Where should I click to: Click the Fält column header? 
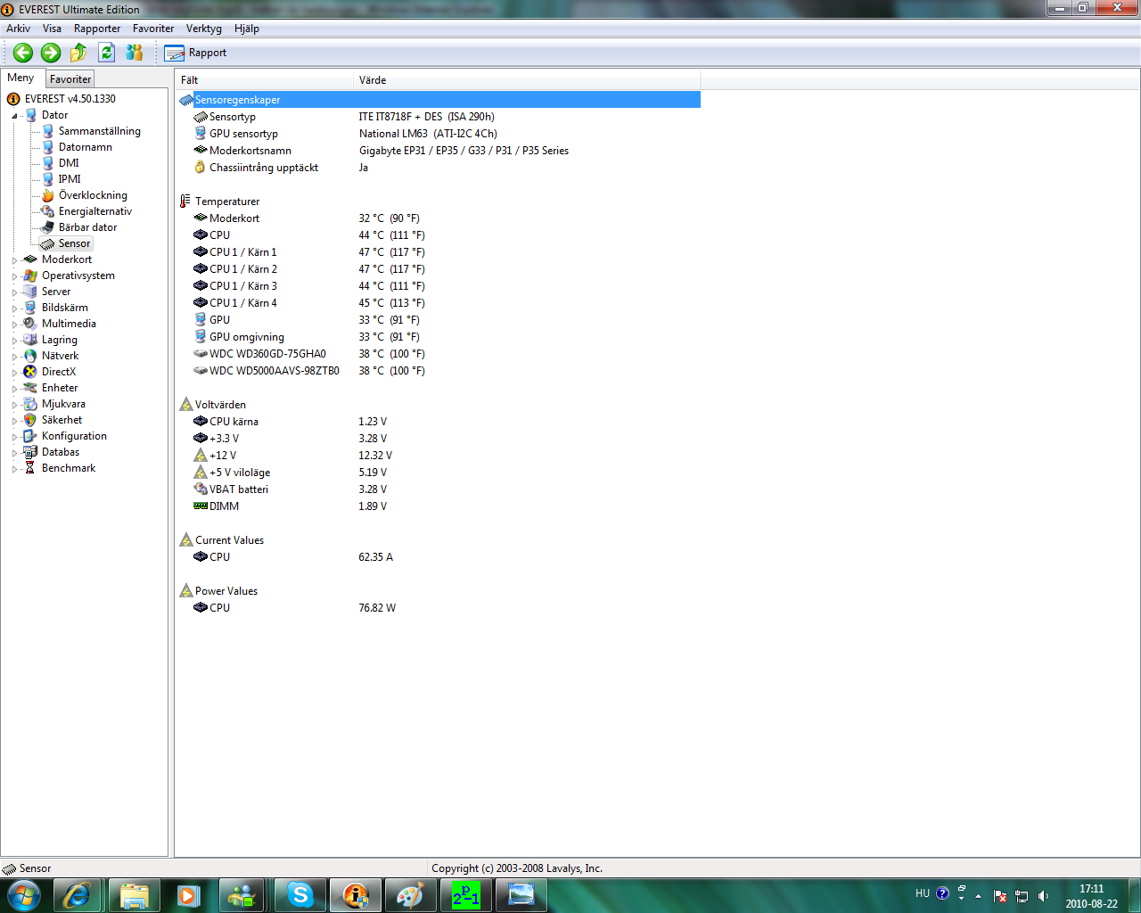[264, 80]
